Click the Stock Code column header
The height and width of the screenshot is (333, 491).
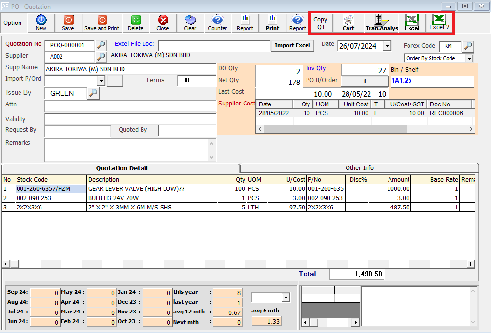click(x=51, y=180)
